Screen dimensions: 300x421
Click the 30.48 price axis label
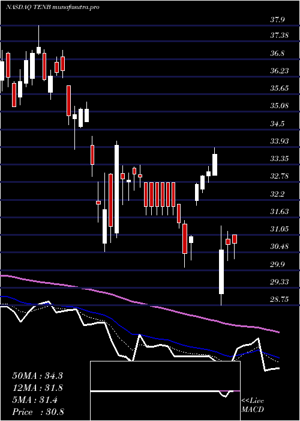coord(279,247)
